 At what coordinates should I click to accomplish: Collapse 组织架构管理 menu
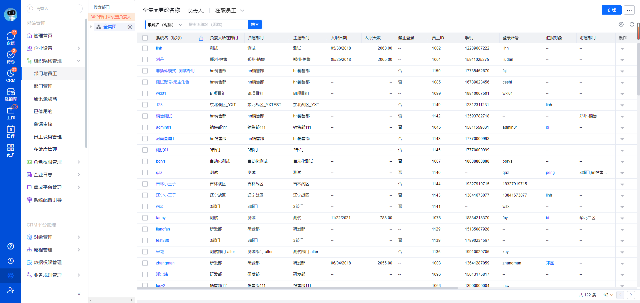point(54,61)
